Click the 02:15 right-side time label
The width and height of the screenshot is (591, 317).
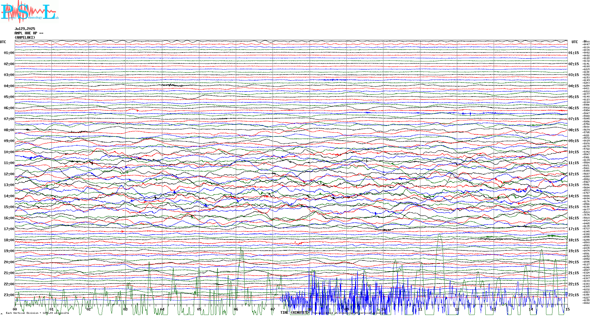click(x=574, y=64)
